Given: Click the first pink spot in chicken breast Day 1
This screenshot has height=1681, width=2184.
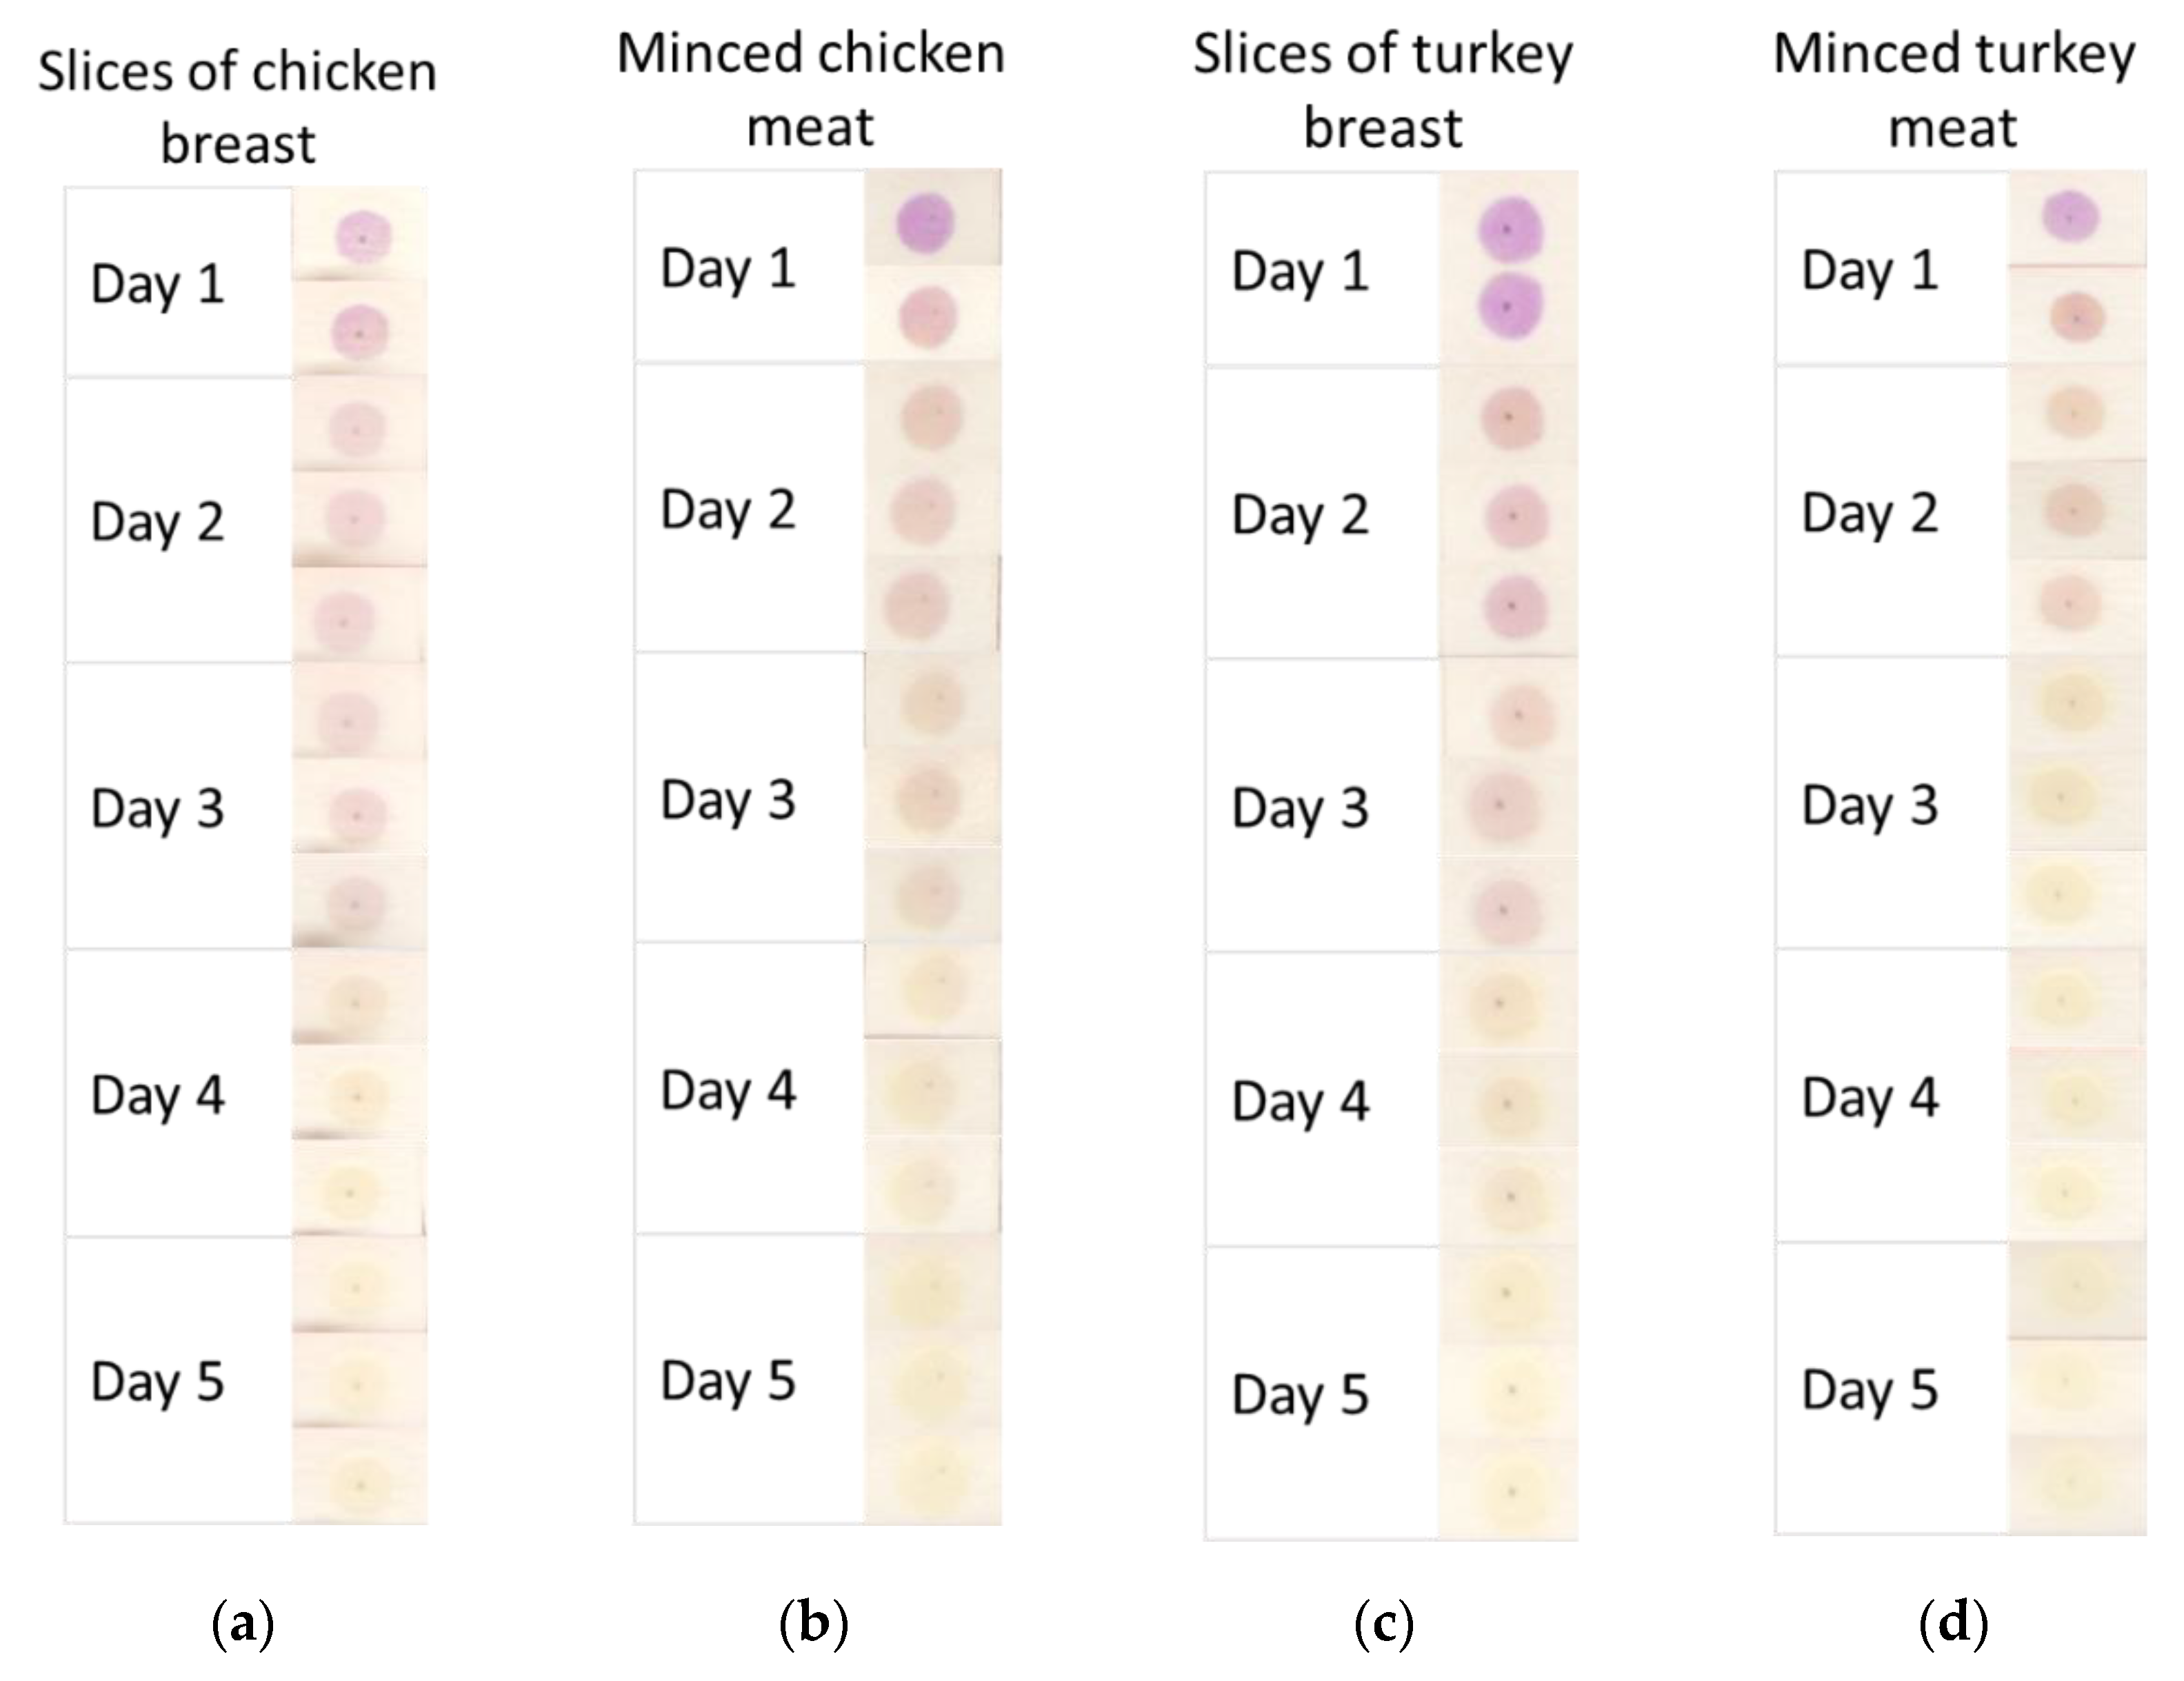Looking at the screenshot, I should [x=363, y=238].
